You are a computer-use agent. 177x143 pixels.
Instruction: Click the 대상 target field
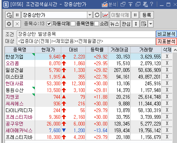[x=86, y=41]
